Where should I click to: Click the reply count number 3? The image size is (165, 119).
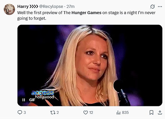coord(25,112)
